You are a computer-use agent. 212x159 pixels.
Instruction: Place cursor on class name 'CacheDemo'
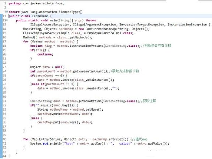[40, 16]
